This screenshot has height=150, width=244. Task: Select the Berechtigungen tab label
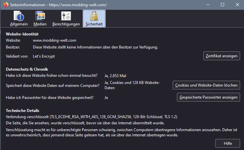pyautogui.click(x=66, y=24)
